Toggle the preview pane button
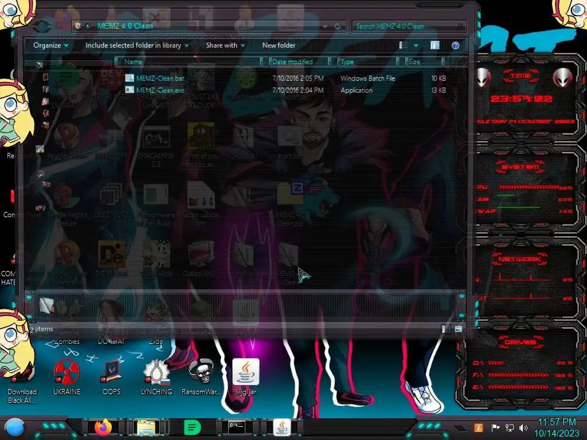Viewport: 587px width, 440px height. click(435, 45)
